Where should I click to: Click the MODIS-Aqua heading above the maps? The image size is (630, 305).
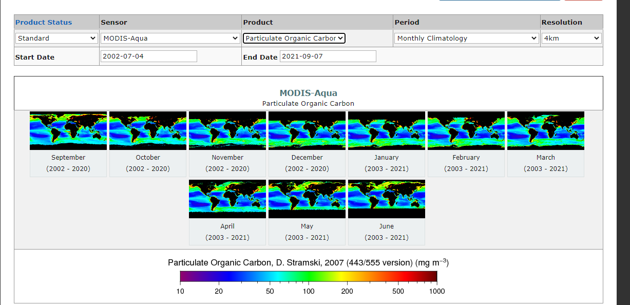(x=308, y=93)
